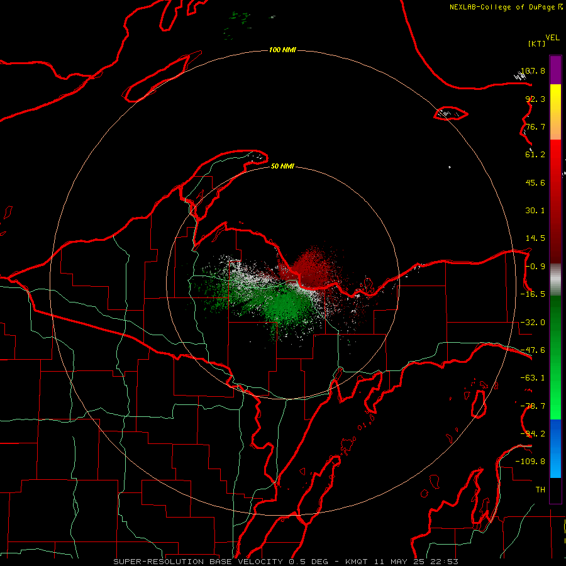The height and width of the screenshot is (566, 566).
Task: Click the blue segment of color bar
Action: [x=555, y=448]
